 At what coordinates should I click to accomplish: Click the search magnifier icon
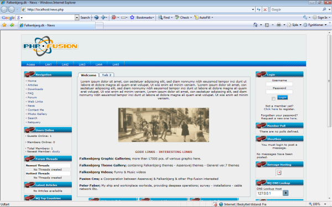324,9
